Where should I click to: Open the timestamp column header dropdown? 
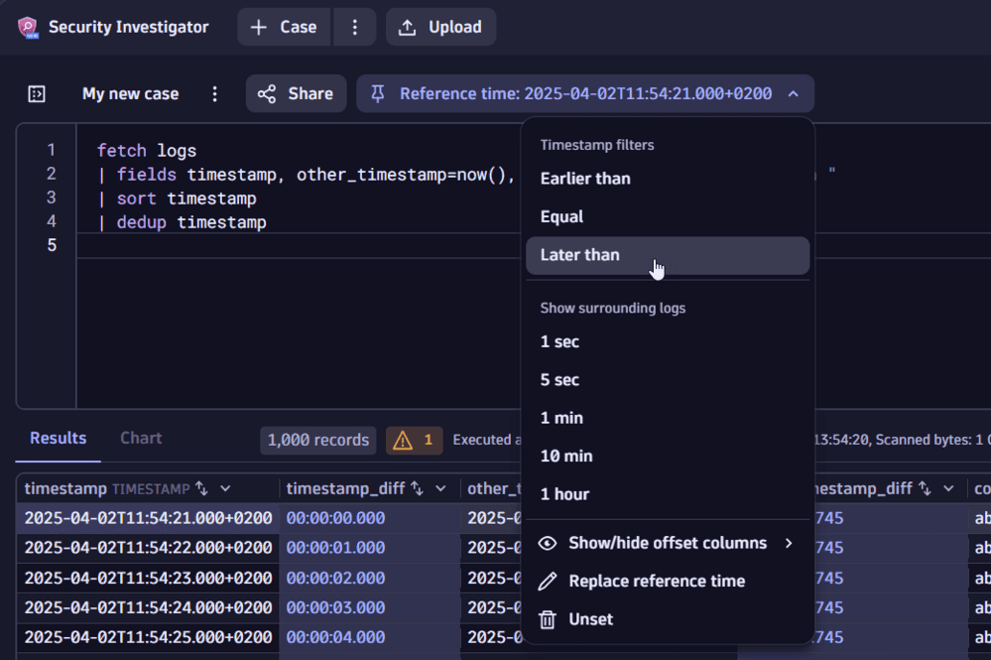(225, 488)
